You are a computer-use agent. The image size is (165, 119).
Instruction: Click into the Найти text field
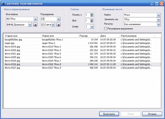point(140,15)
